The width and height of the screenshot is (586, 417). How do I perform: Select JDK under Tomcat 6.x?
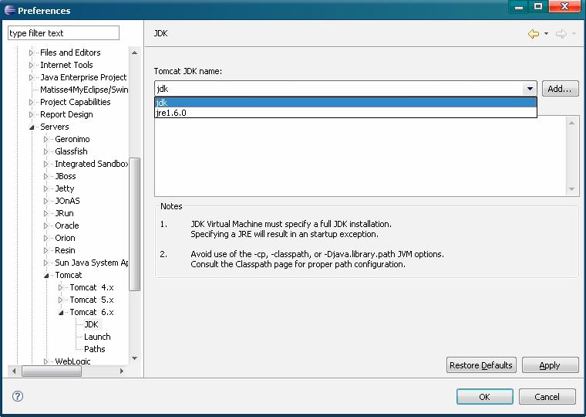[91, 324]
